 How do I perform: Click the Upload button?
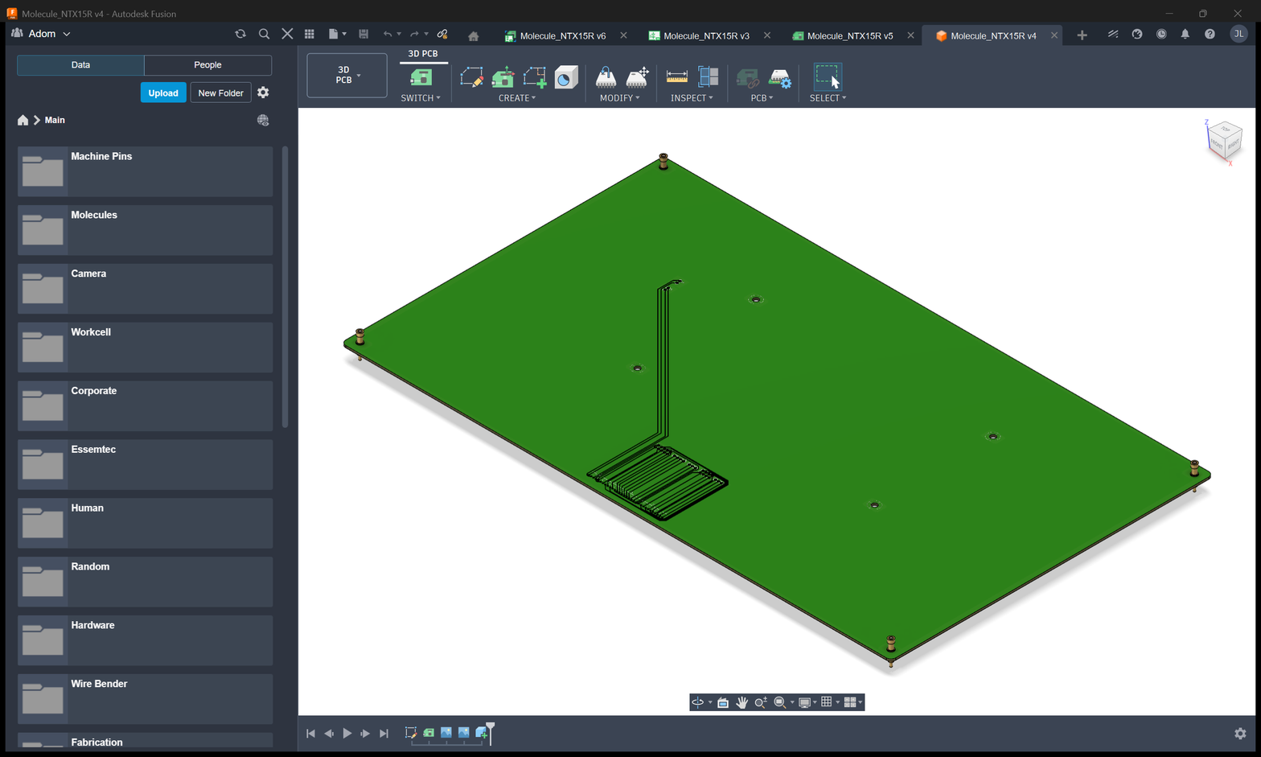163,93
